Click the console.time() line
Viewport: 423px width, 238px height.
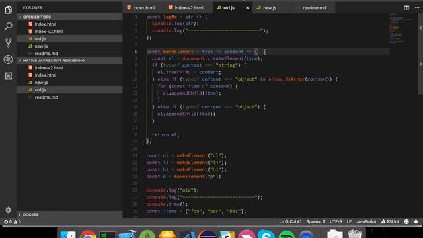(167, 204)
